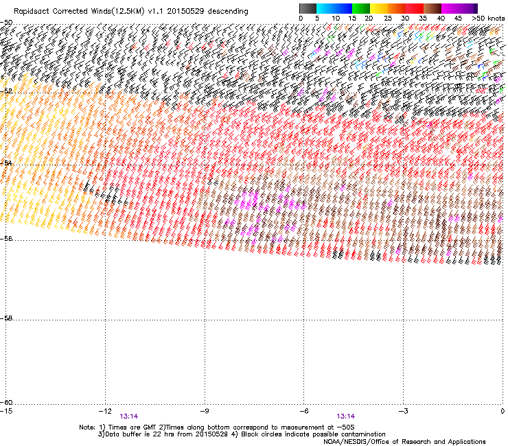Select the red segment of the color bar
Image resolution: width=508 pixels, height=446 pixels.
coord(415,8)
